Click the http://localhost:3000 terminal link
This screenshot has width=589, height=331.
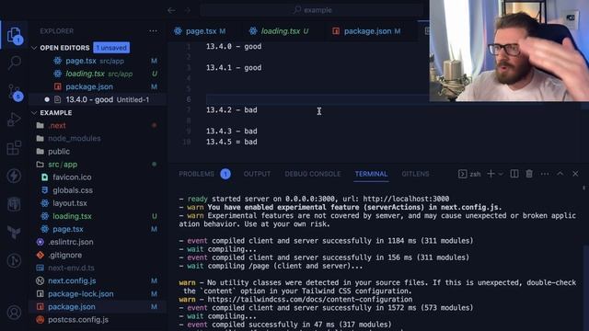point(406,199)
